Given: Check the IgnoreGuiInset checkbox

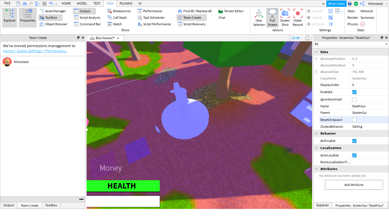Looking at the screenshot, I should coord(354,99).
